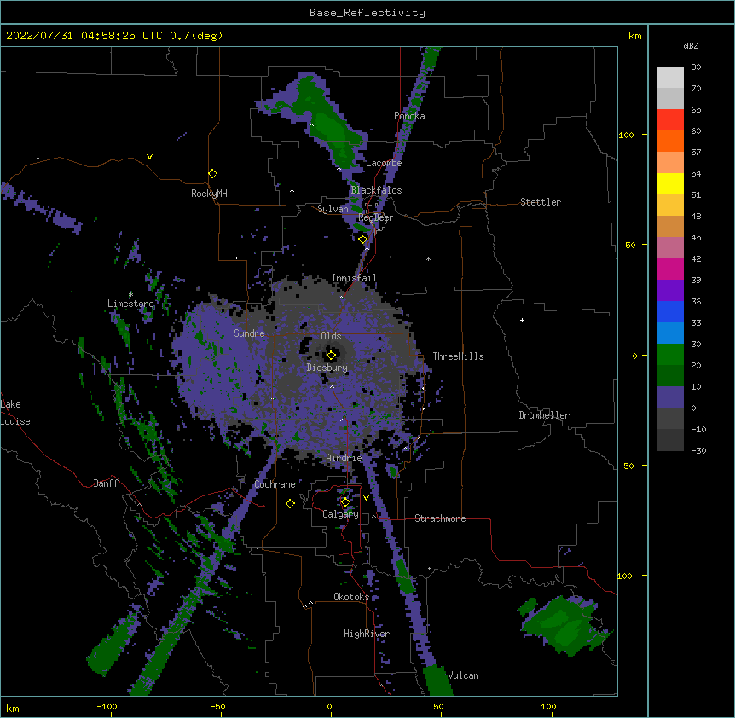The width and height of the screenshot is (735, 718).
Task: Click the -100 tick on the horizontal km axis
Action: point(107,706)
